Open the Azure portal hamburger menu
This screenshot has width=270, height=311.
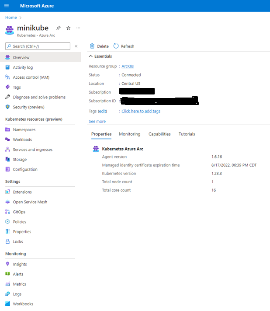(x=6, y=6)
